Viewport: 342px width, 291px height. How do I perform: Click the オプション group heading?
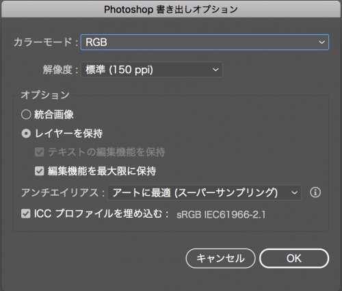(x=45, y=95)
